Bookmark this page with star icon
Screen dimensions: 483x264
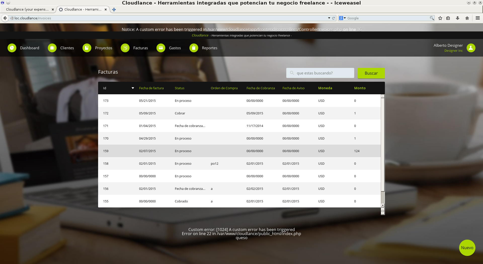(440, 18)
